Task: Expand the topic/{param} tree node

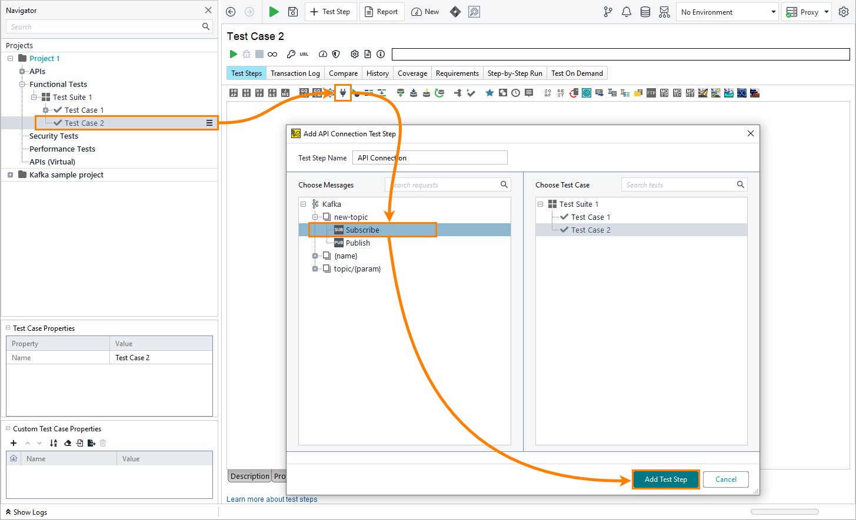Action: point(314,269)
